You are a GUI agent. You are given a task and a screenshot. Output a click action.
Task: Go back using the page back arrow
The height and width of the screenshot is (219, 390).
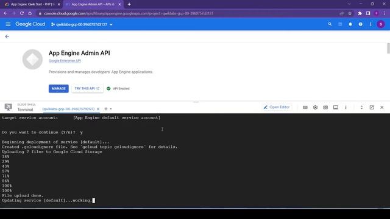(7, 36)
